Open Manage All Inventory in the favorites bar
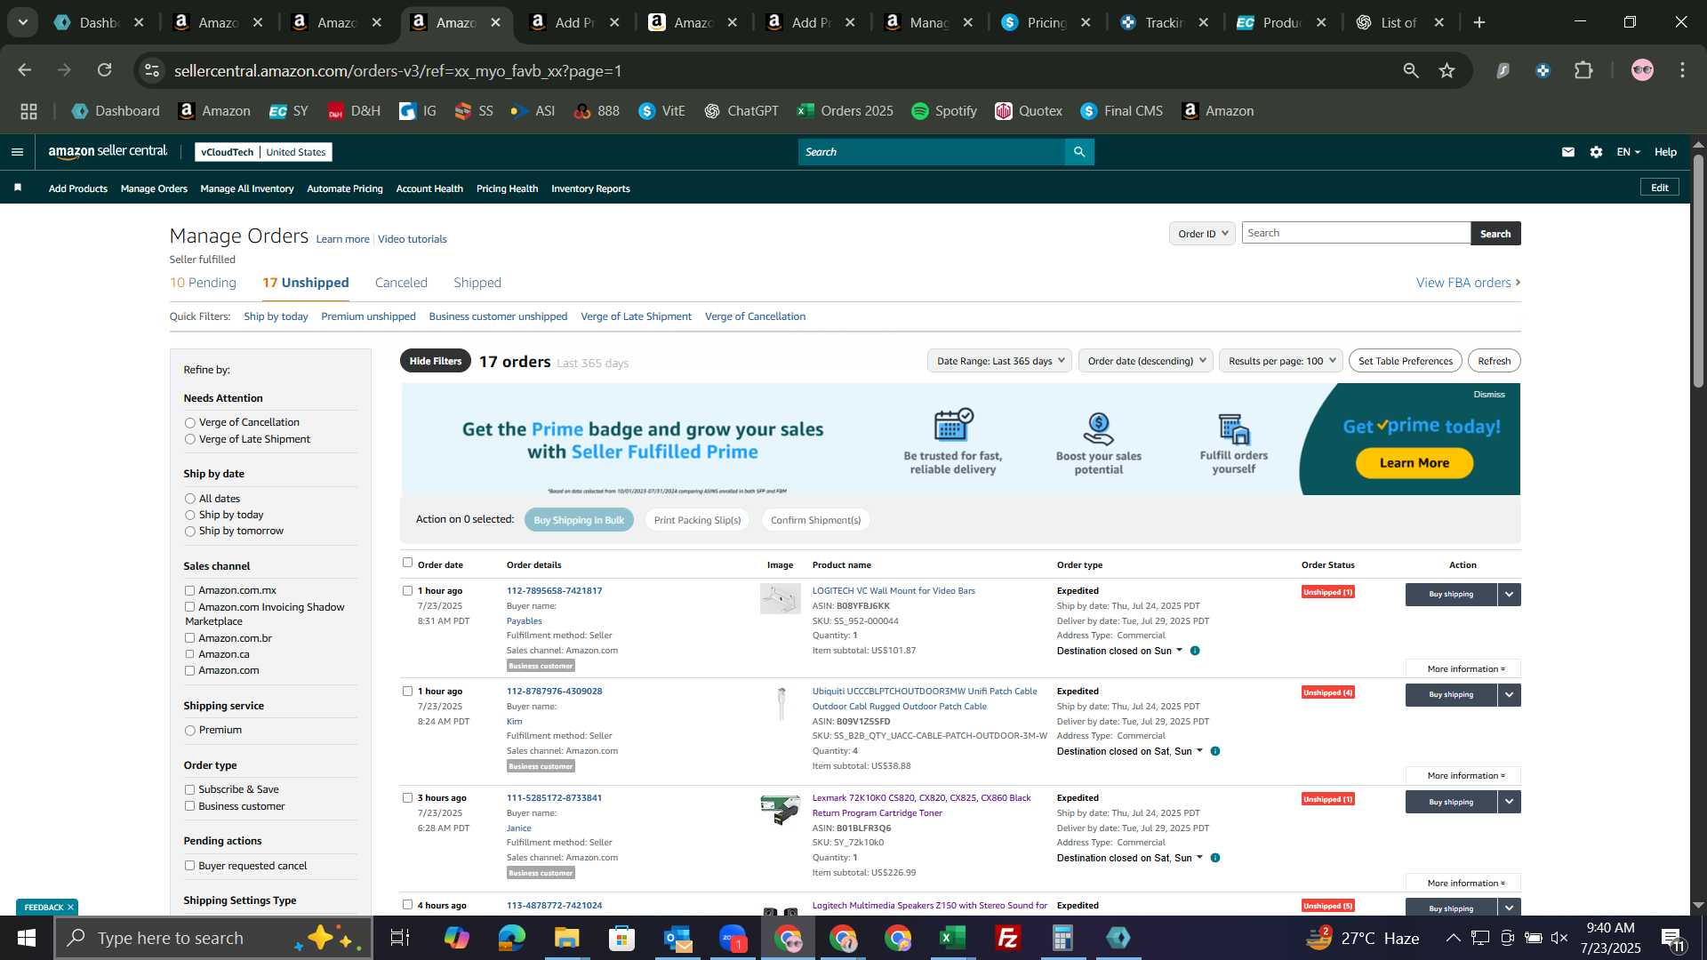 click(247, 188)
